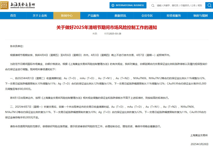Click the paragraph starting 二、2025年4月7日

[x=106, y=112]
